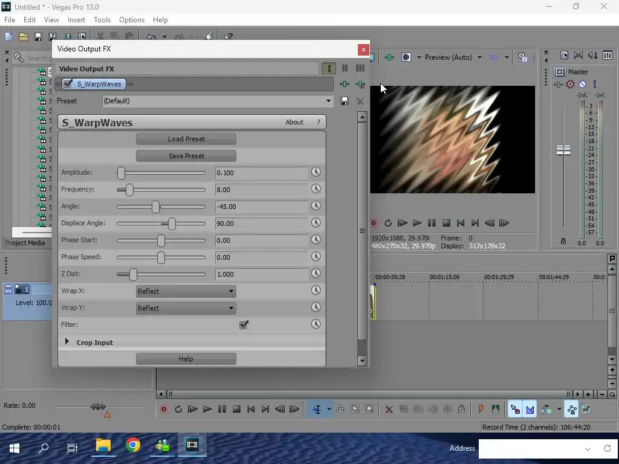619x464 pixels.
Task: Open dropdown arrow next to timeline edit tool
Action: 329,410
